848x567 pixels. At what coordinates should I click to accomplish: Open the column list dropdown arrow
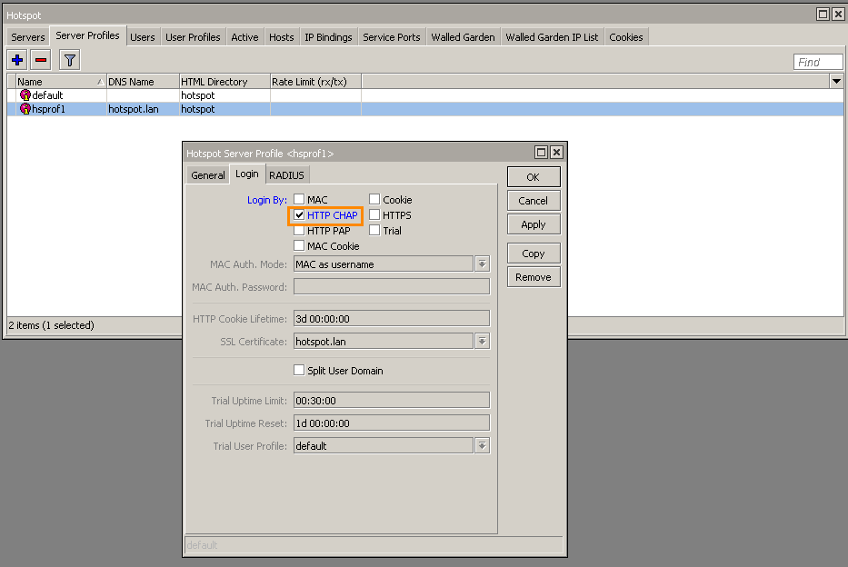836,82
